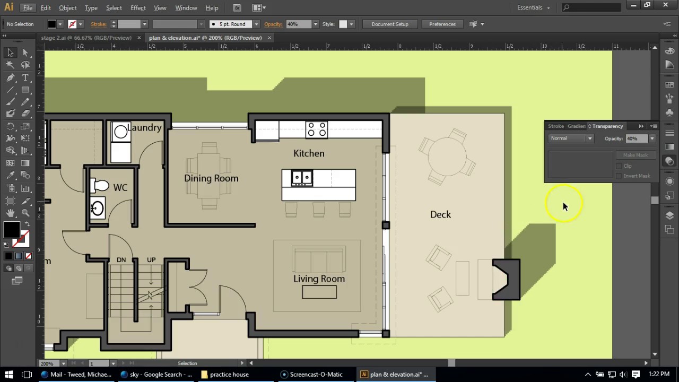Select the Eraser tool
Image resolution: width=679 pixels, height=382 pixels.
(x=25, y=114)
